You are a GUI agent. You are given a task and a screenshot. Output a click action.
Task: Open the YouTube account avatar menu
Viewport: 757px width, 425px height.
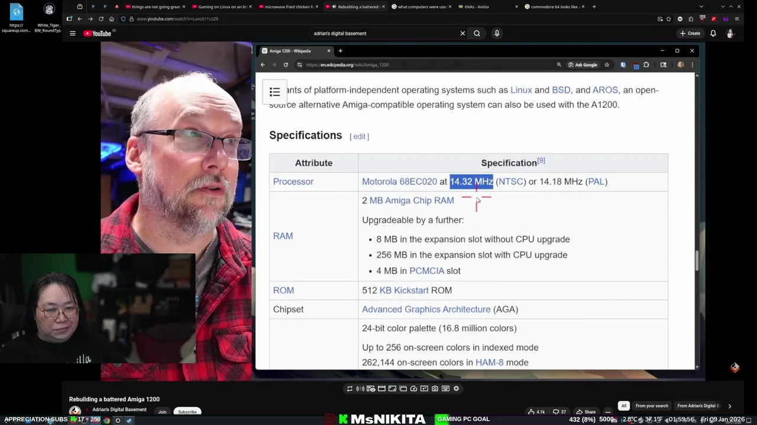(x=730, y=34)
